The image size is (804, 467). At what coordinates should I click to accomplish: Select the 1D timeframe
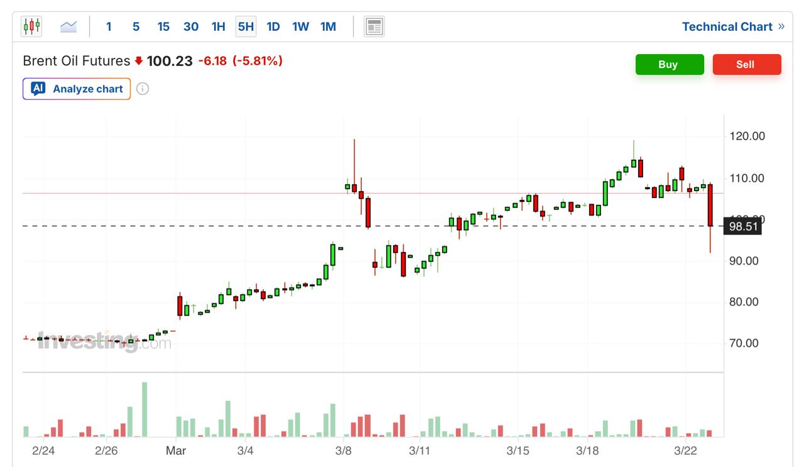pyautogui.click(x=273, y=26)
